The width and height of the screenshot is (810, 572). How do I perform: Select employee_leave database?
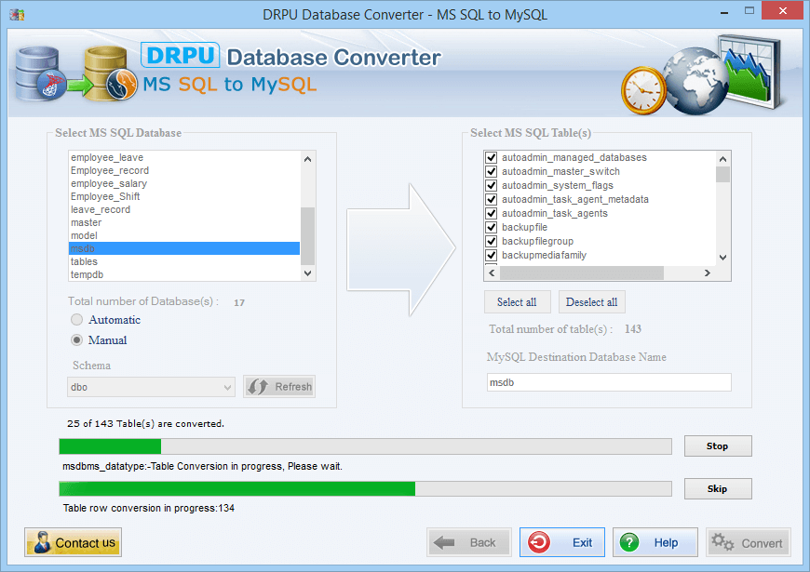184,157
